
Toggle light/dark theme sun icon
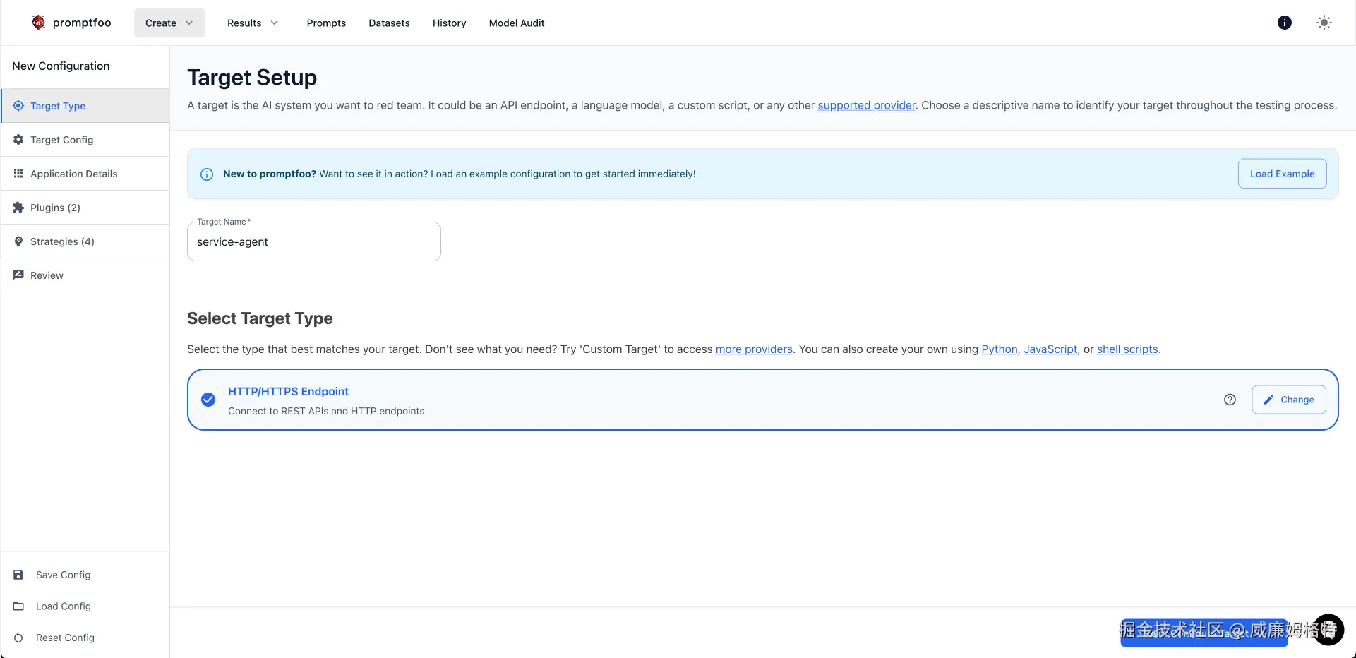point(1324,23)
